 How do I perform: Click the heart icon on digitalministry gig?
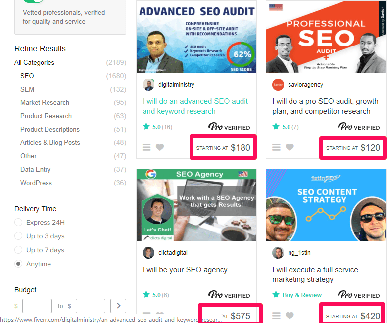160,147
